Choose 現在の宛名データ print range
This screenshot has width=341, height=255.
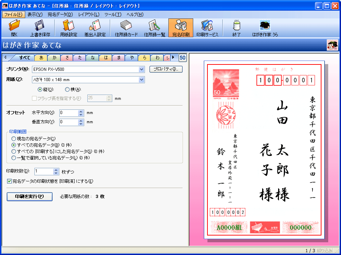point(14,138)
